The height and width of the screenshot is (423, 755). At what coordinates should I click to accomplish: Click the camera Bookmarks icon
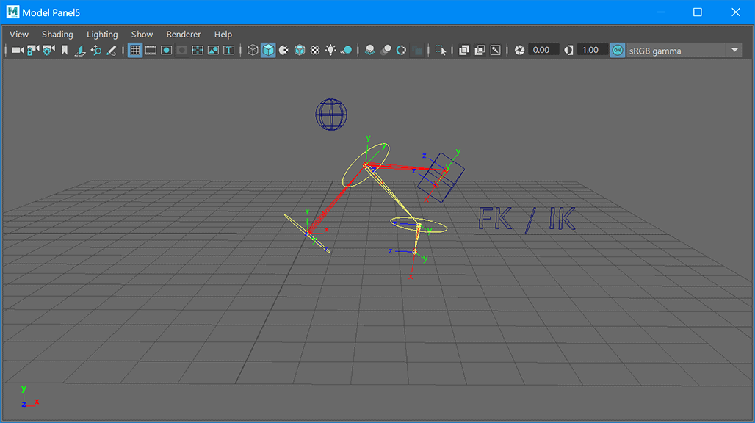point(65,50)
